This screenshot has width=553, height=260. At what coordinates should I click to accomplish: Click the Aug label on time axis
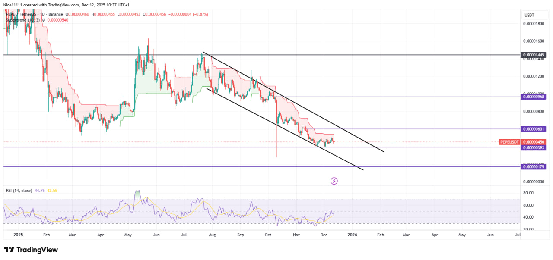[x=212, y=235]
